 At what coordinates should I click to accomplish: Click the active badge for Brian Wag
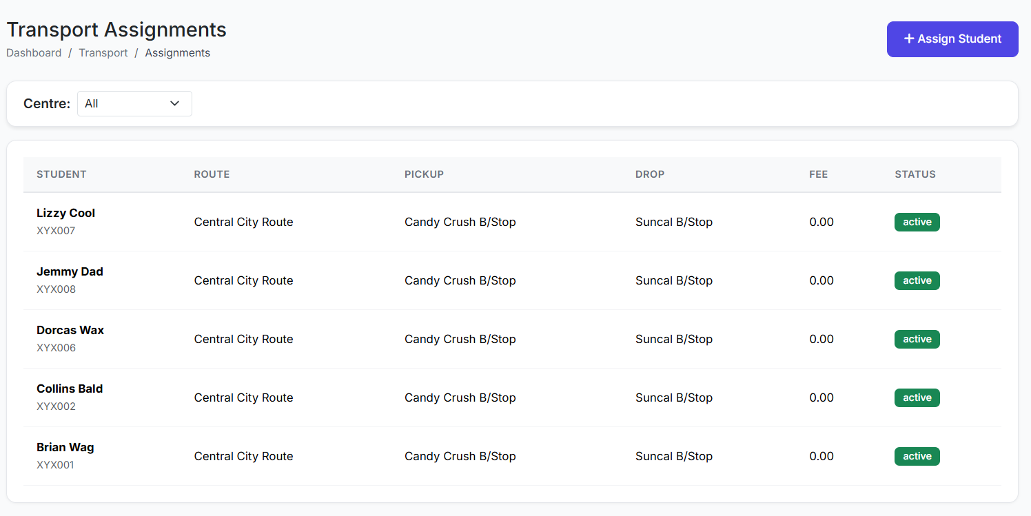[917, 456]
